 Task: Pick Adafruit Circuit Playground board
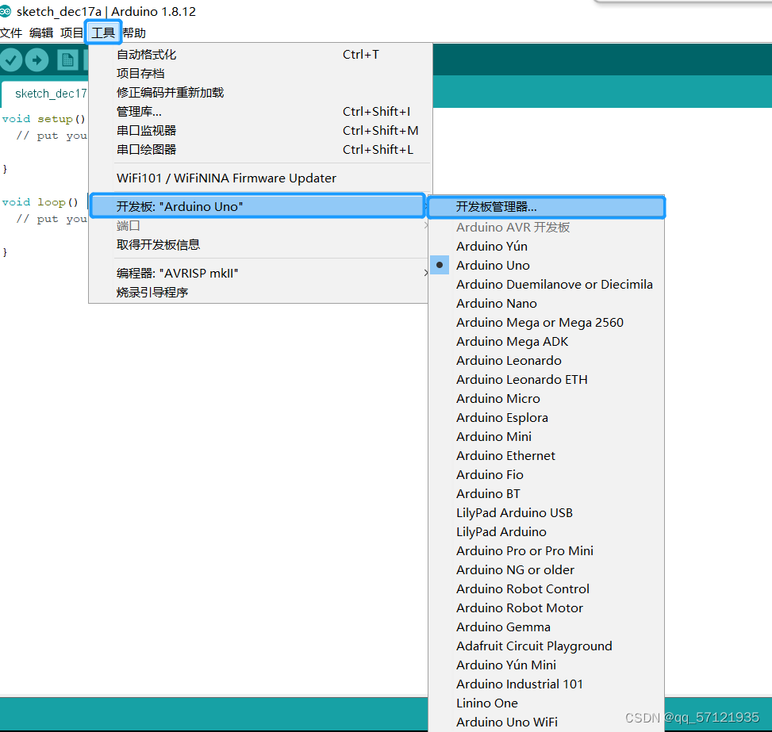(x=547, y=646)
